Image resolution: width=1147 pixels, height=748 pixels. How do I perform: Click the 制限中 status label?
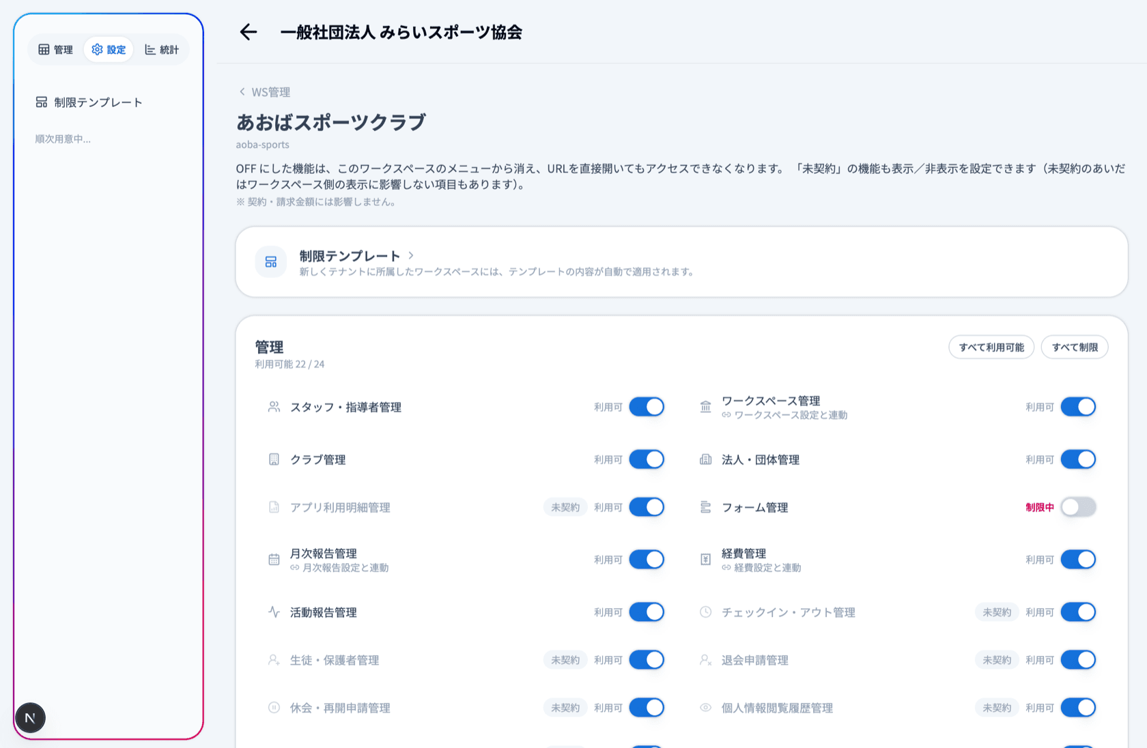pos(1040,507)
